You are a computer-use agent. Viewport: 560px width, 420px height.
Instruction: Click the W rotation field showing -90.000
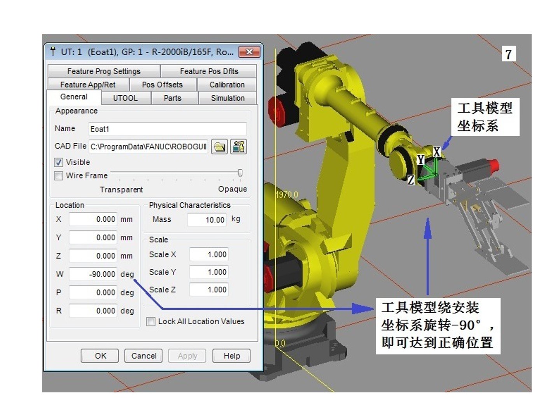(x=93, y=274)
